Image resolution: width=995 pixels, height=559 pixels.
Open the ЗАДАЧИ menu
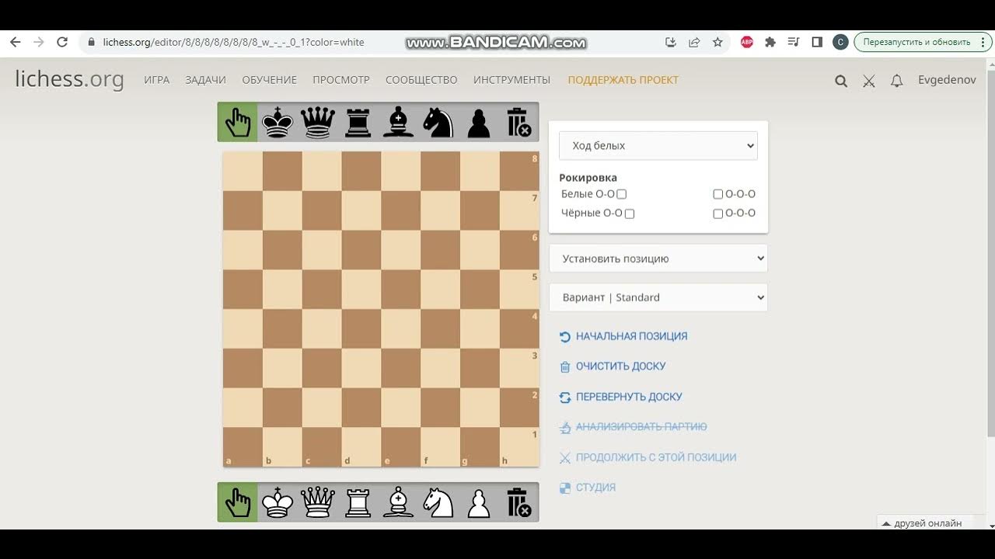tap(205, 80)
